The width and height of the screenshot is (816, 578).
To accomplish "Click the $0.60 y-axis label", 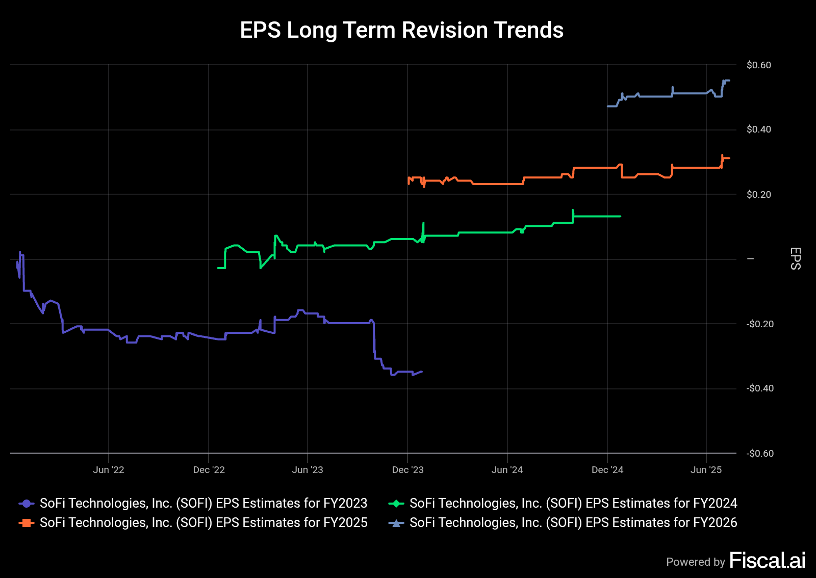I will tap(759, 65).
